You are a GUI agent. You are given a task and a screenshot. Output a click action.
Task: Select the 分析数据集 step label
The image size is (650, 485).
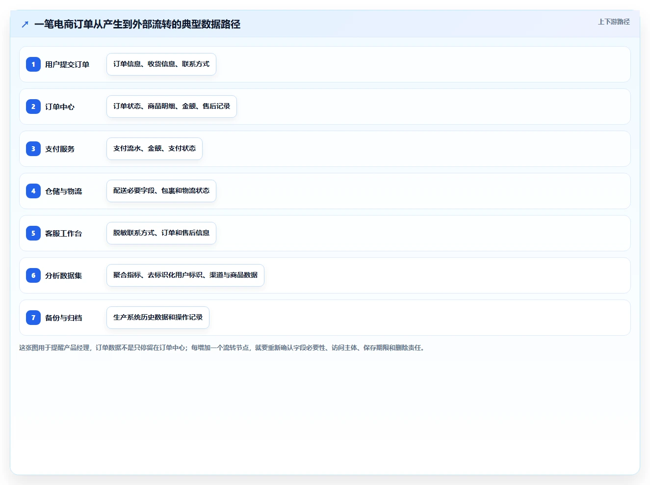(x=64, y=275)
